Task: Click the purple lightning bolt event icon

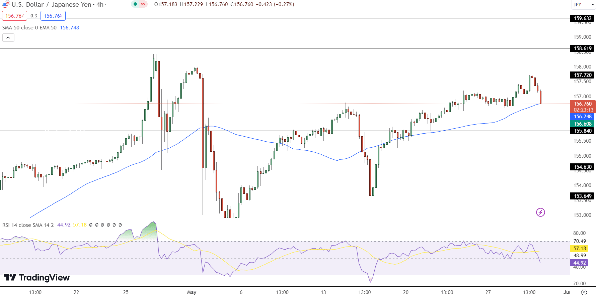Action: [540, 212]
